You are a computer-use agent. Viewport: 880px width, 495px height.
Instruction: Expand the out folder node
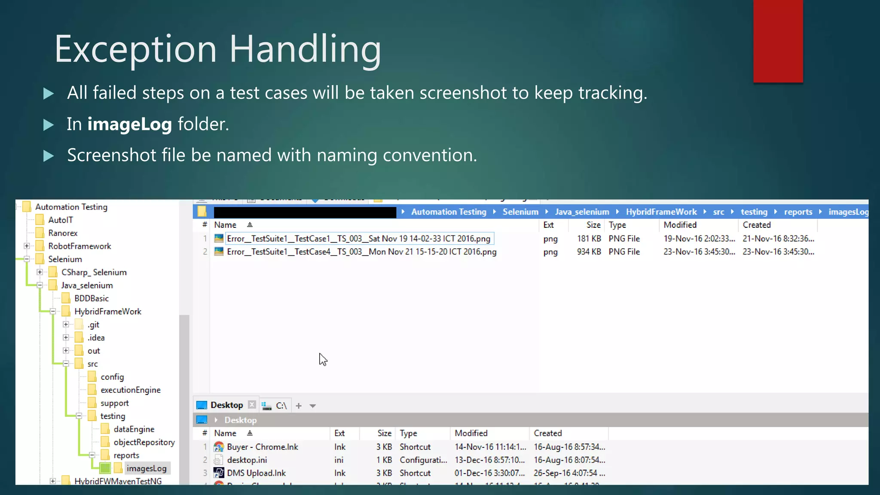(66, 351)
